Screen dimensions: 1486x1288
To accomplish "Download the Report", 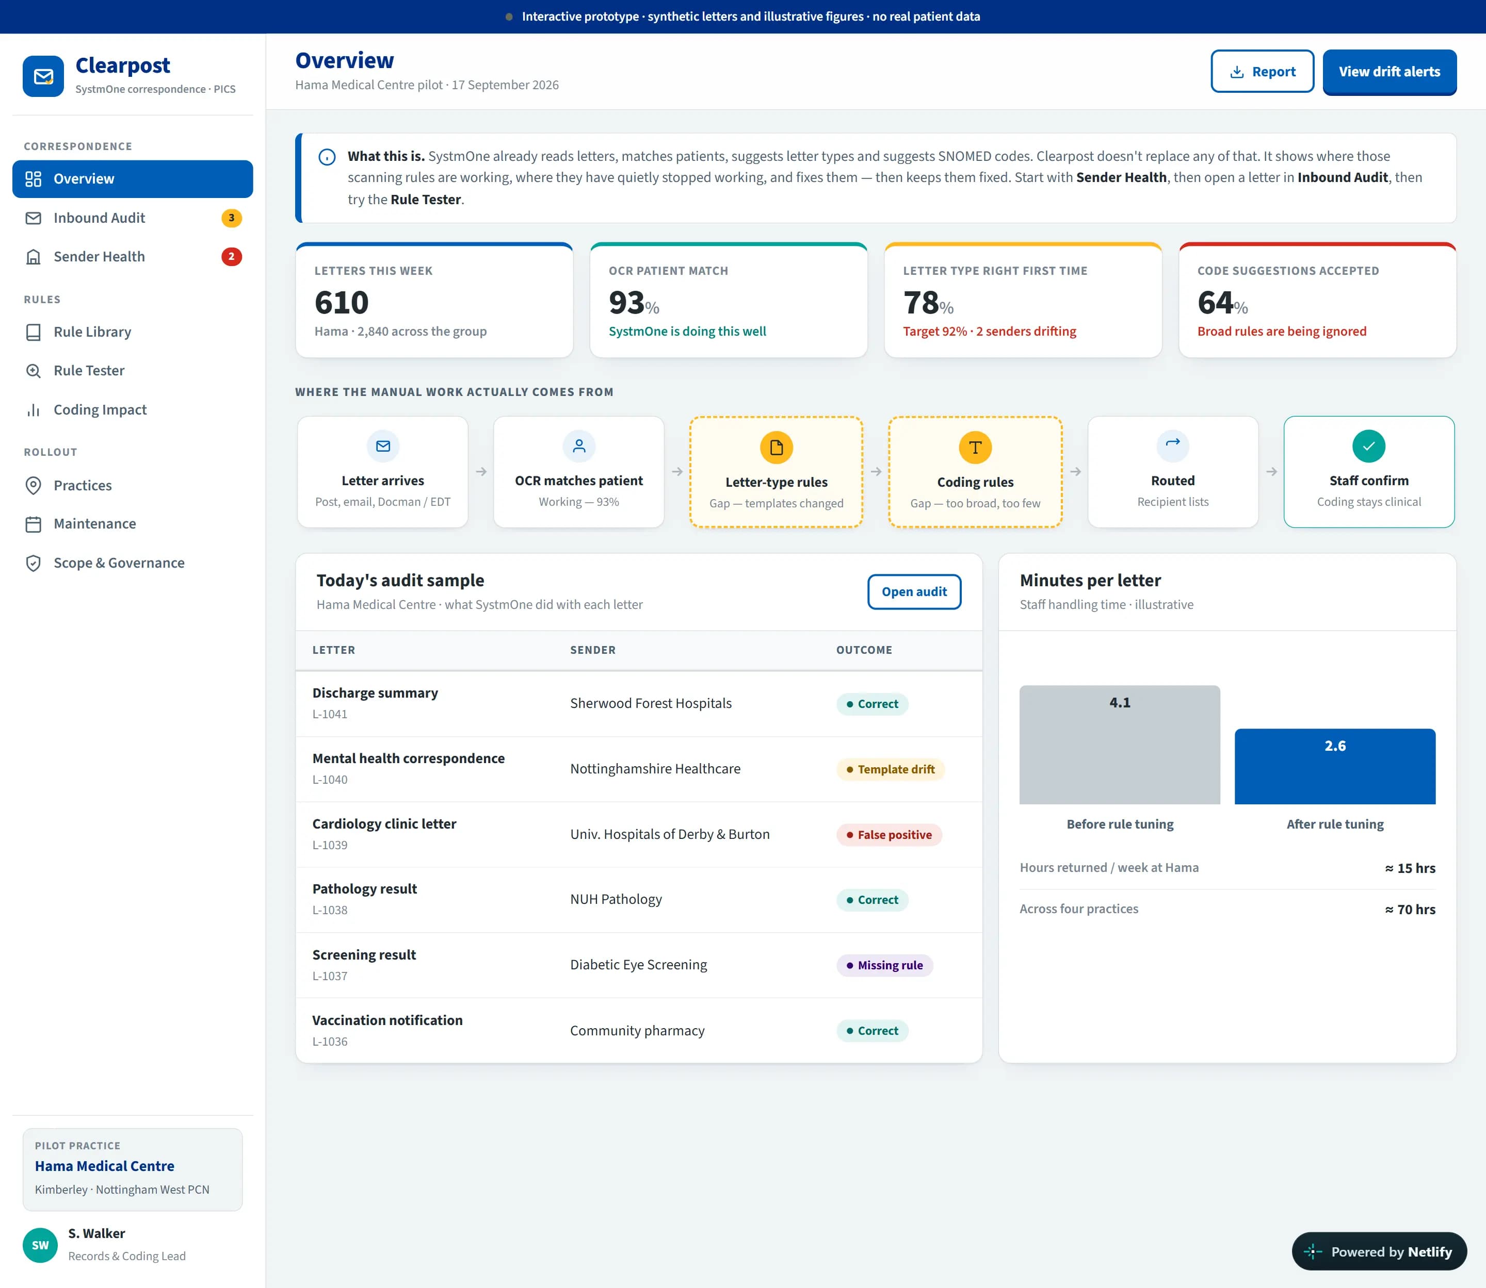I will tap(1262, 71).
